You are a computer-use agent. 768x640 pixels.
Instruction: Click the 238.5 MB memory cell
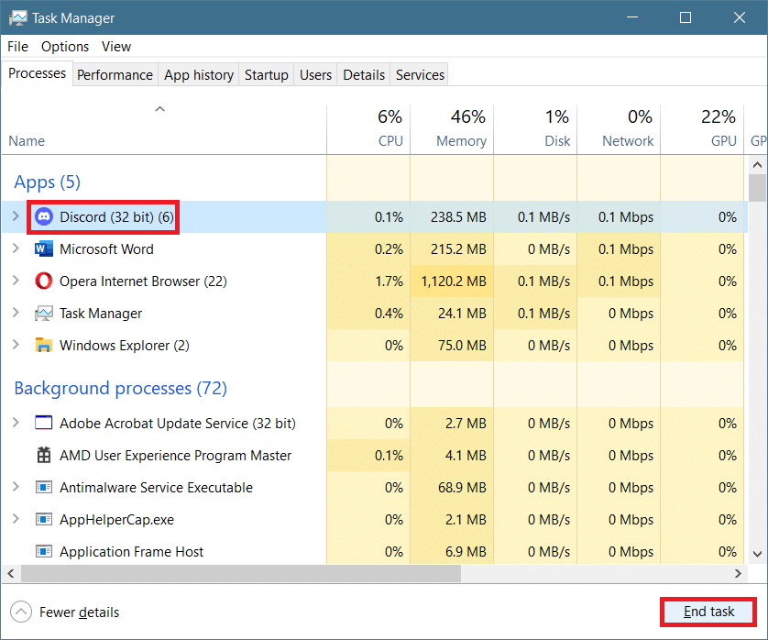[x=452, y=216]
